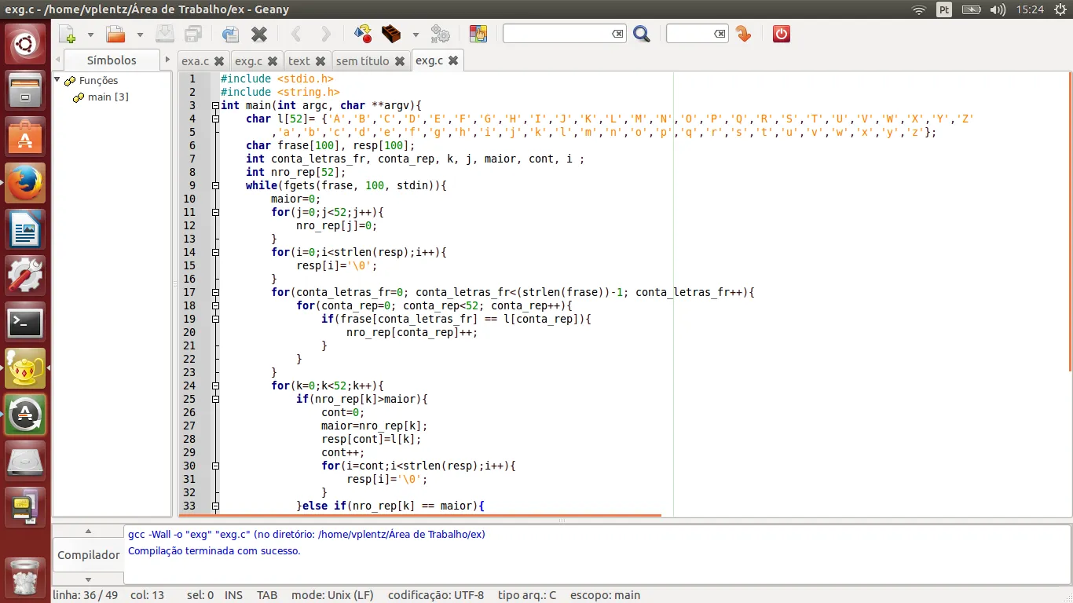Image resolution: width=1073 pixels, height=603 pixels.
Task: Click the Open file folder icon
Action: (115, 34)
